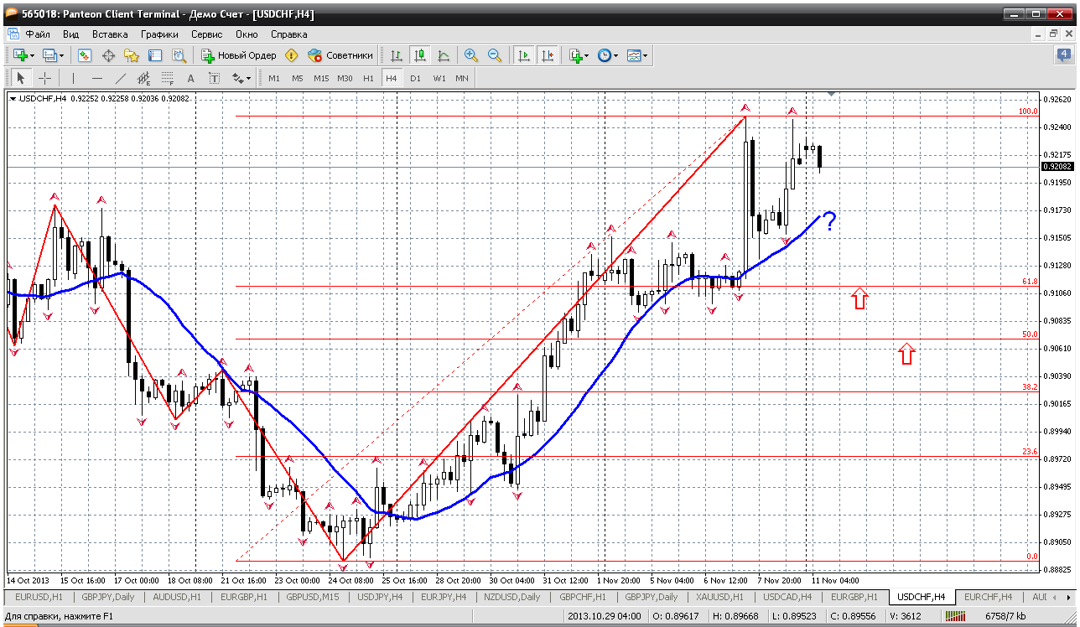Screen dimensions: 1080x627
Task: Select the text label tool
Action: [x=214, y=78]
